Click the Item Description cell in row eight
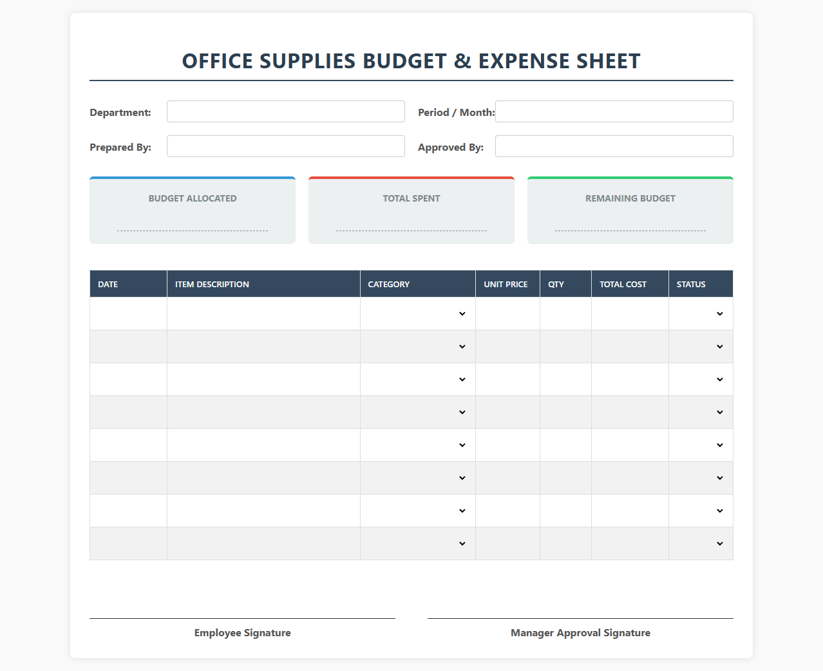The height and width of the screenshot is (671, 823). [263, 543]
